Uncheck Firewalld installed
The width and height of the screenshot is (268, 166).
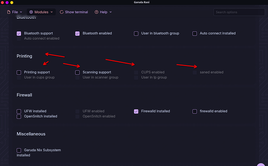(x=136, y=111)
